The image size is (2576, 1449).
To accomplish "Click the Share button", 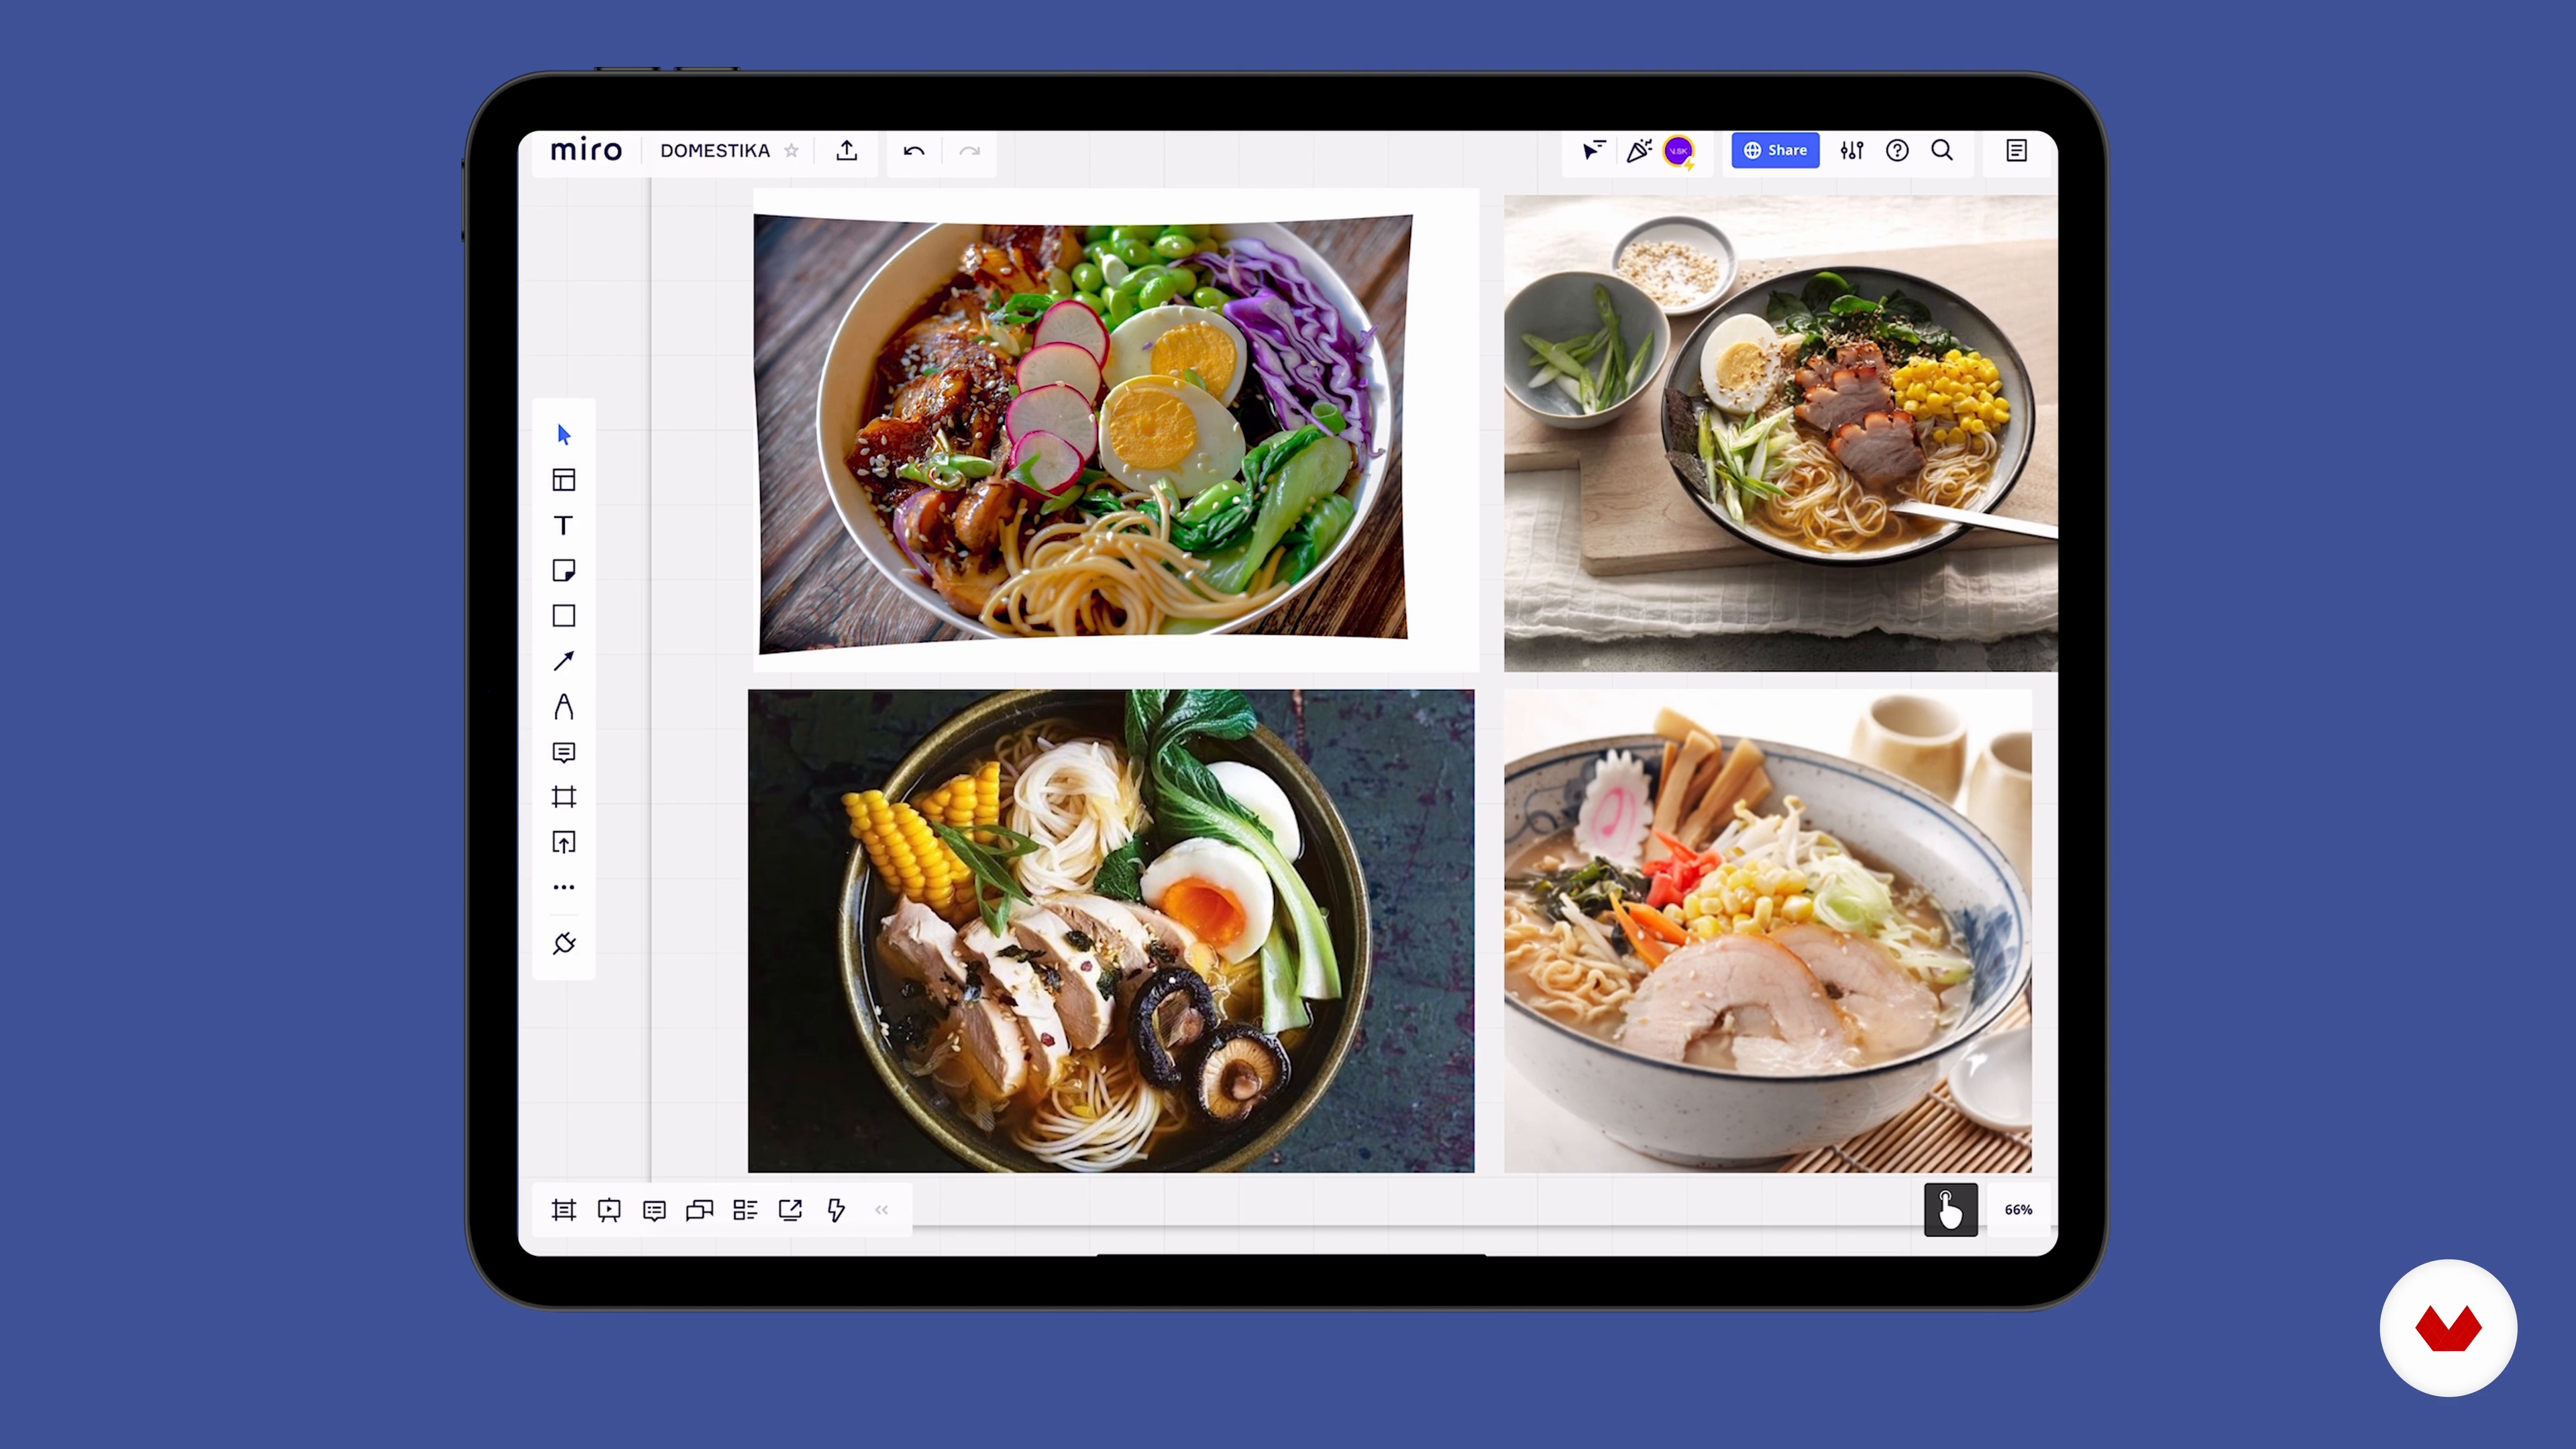I will click(1775, 150).
